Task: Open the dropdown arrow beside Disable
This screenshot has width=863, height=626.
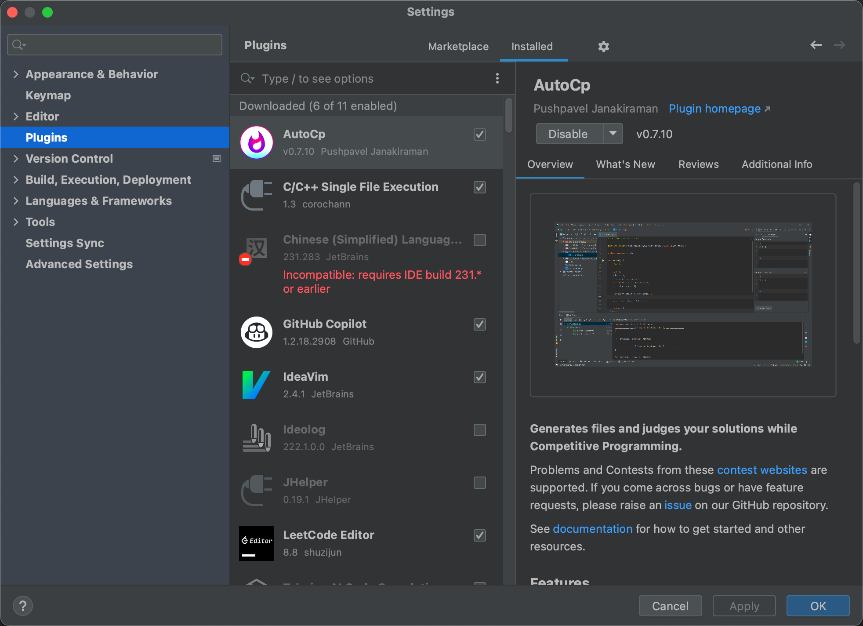Action: pyautogui.click(x=613, y=134)
